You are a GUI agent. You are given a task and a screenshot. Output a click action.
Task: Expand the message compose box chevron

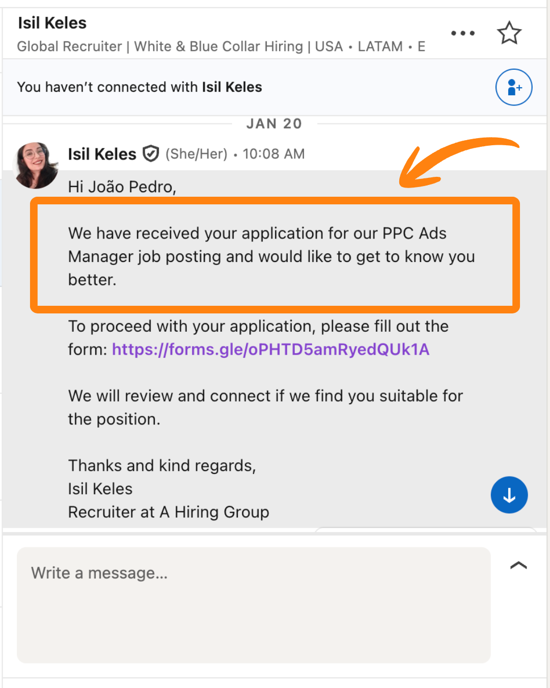tap(518, 565)
